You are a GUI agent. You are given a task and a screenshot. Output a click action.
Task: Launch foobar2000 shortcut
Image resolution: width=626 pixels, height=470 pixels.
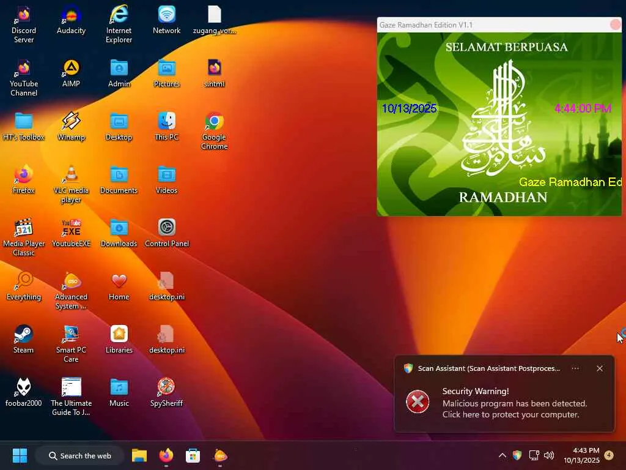[x=24, y=392]
